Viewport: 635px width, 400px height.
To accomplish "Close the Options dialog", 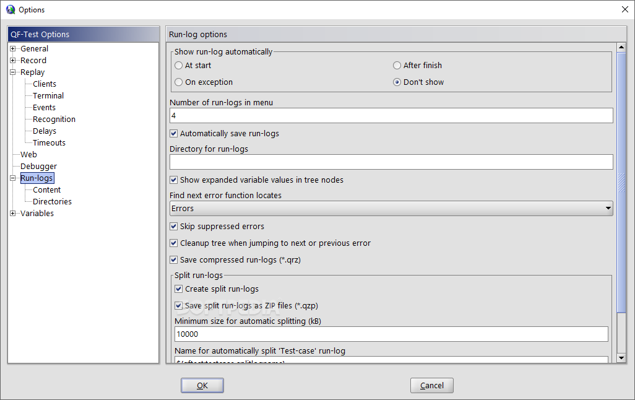I will coord(625,9).
